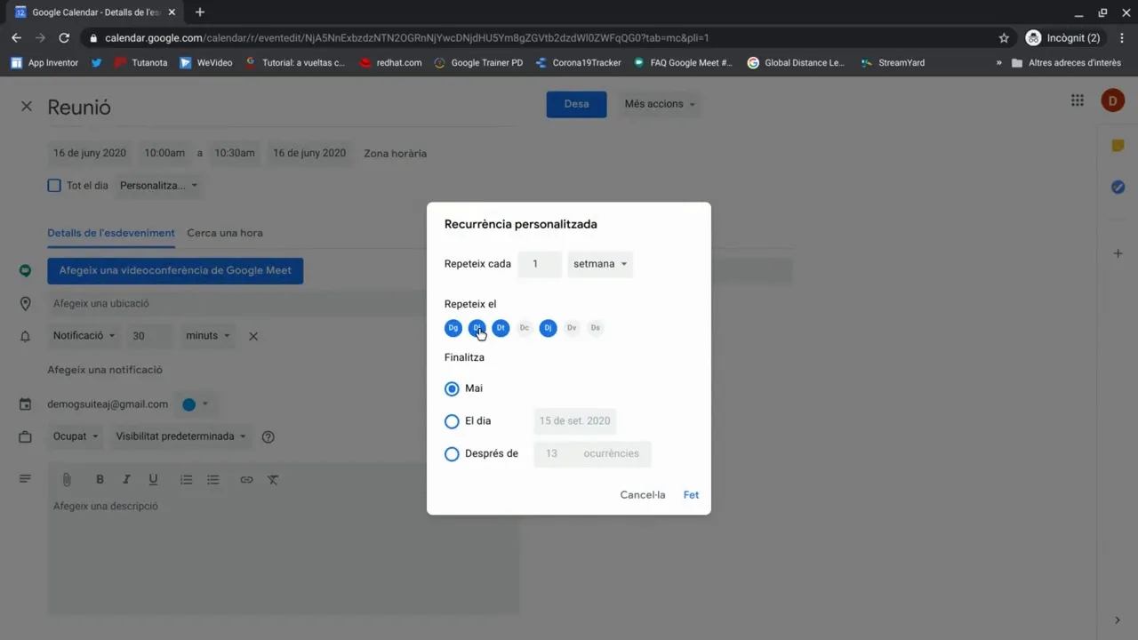This screenshot has width=1138, height=640.
Task: Open the 'setmana' frequency dropdown
Action: coord(600,264)
